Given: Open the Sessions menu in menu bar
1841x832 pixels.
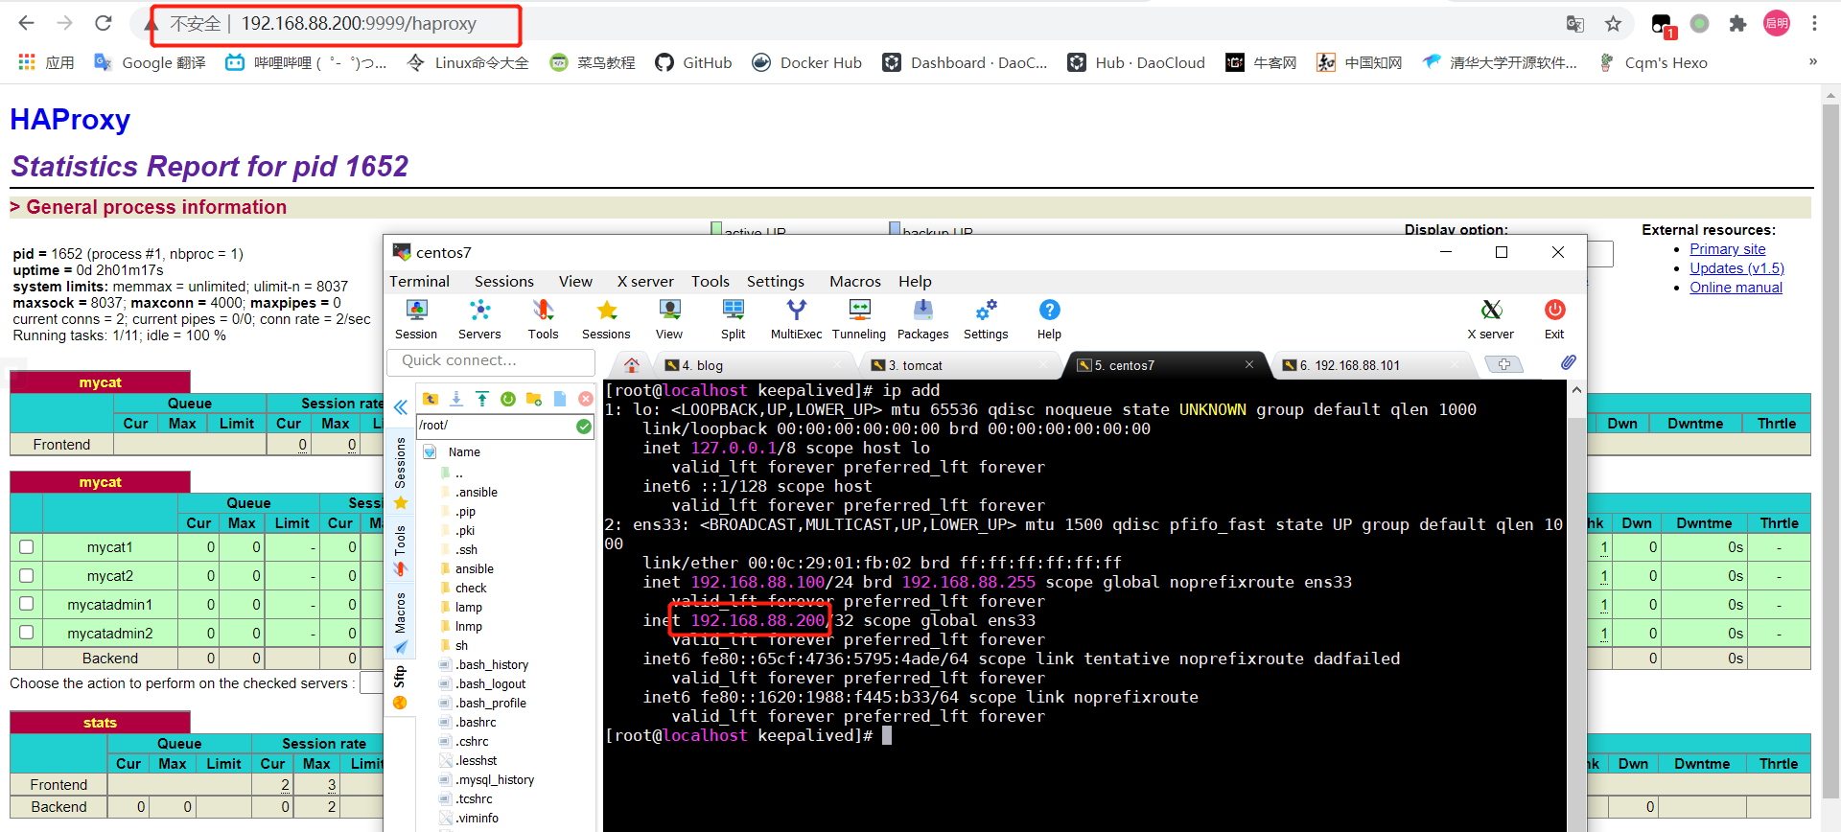Looking at the screenshot, I should click(504, 281).
